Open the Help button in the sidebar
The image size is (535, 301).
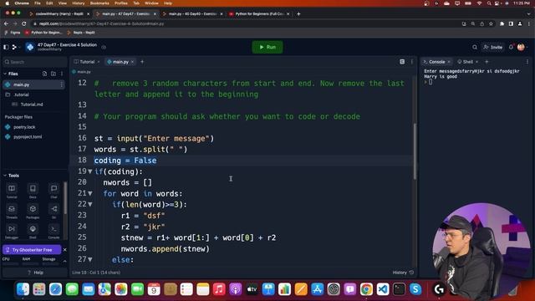[35, 273]
